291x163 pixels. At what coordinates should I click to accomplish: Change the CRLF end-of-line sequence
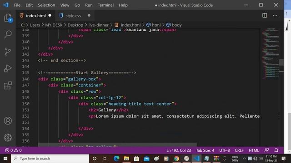tap(239, 150)
